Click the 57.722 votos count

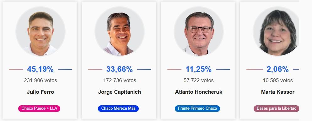[x=199, y=81]
